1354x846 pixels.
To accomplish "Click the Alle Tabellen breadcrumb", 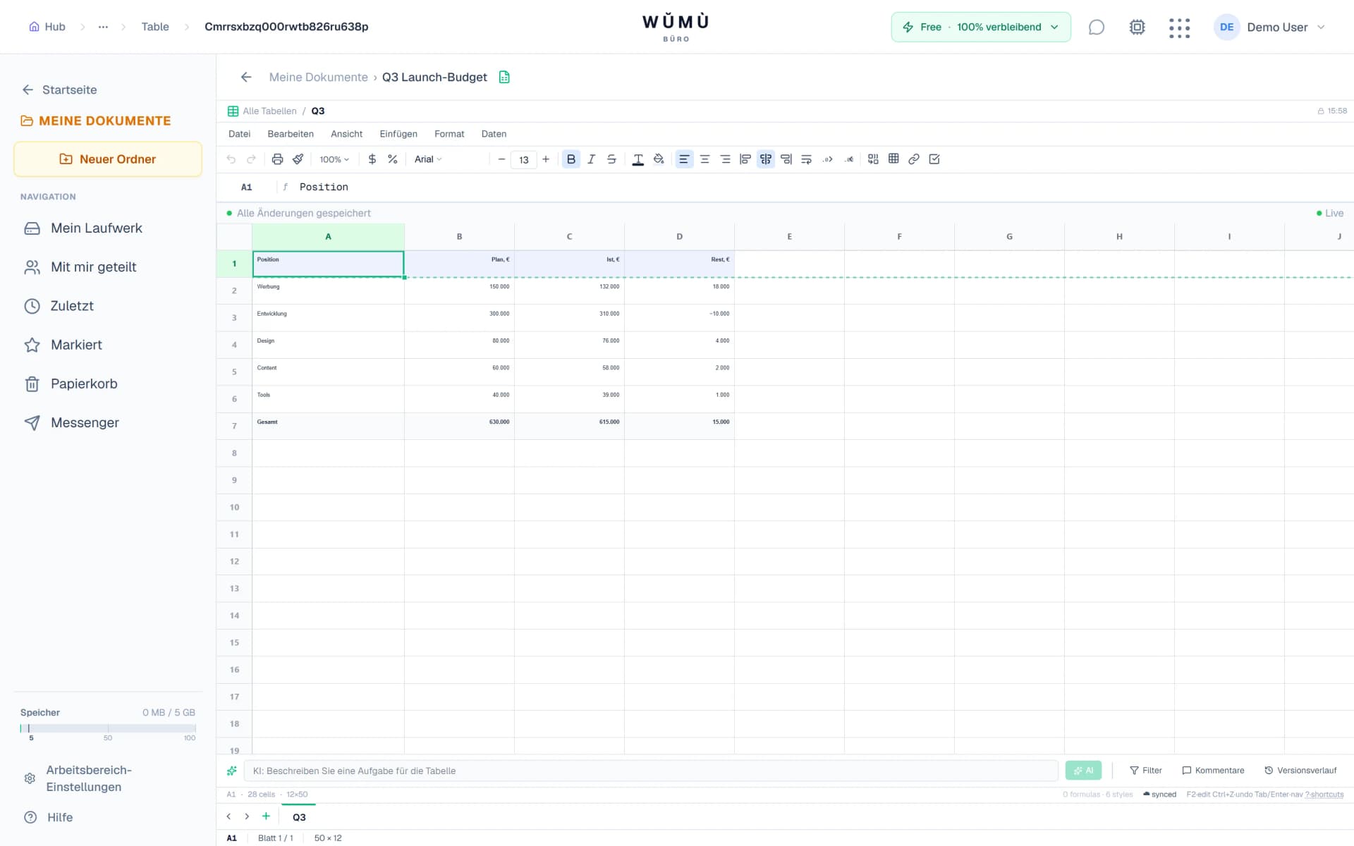I will point(269,111).
